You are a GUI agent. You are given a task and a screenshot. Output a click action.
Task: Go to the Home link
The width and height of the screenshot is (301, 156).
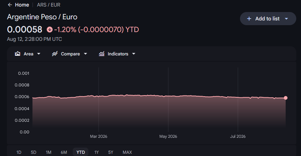tap(22, 5)
